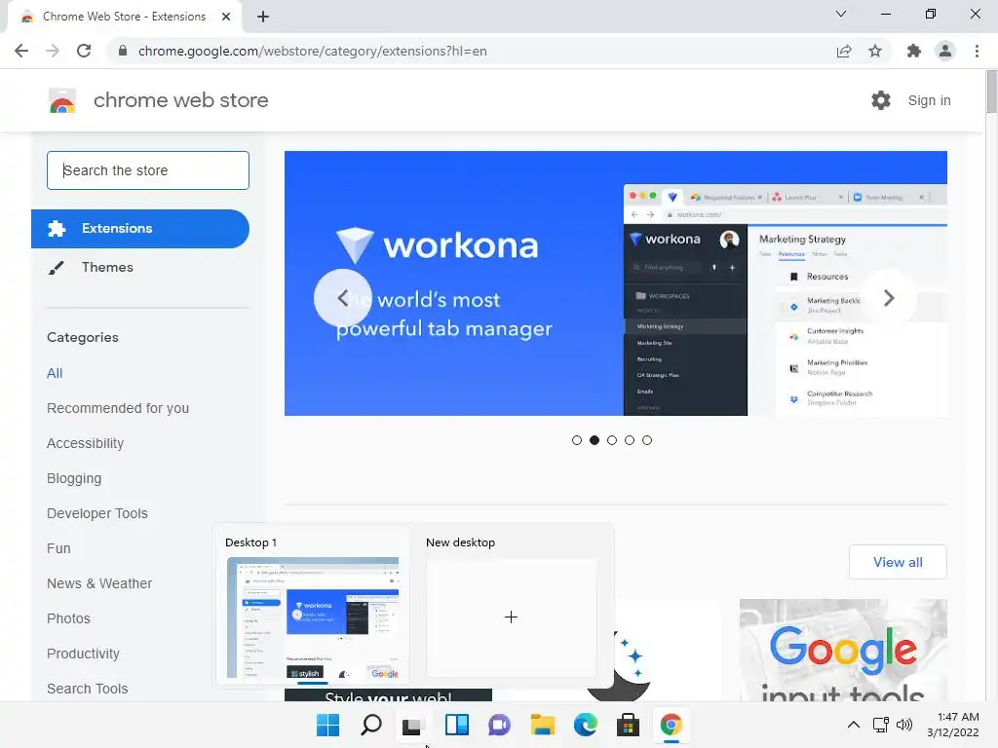Open Accessibility category
This screenshot has width=998, height=748.
point(86,443)
